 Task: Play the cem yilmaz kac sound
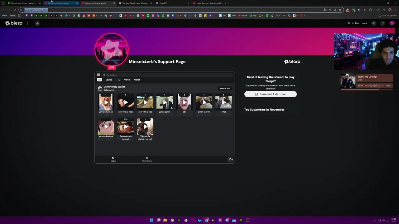click(145, 102)
